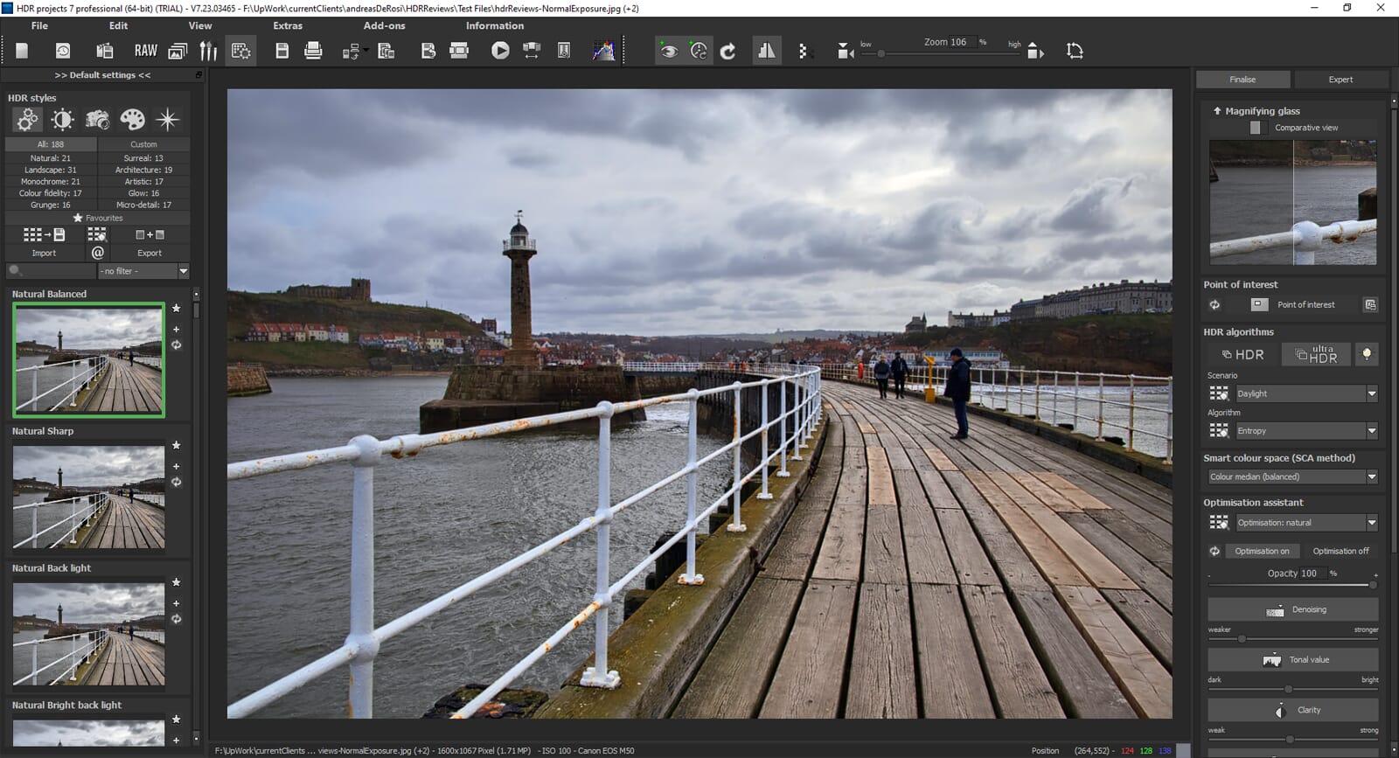Select the Natural Sharp preset thumbnail
The height and width of the screenshot is (758, 1399).
[88, 497]
